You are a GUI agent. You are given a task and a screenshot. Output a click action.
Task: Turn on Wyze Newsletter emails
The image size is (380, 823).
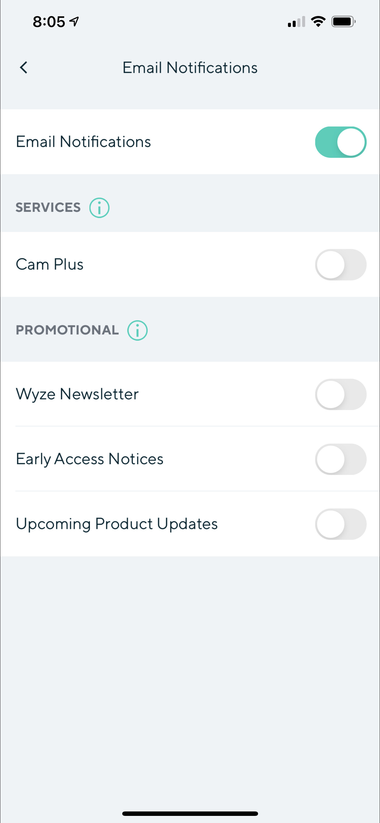coord(340,394)
